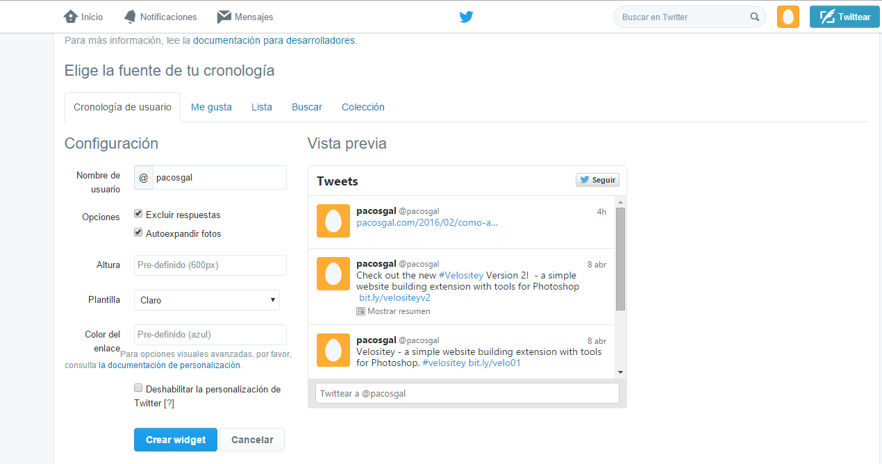Click the Seguir follow button in preview

[597, 180]
